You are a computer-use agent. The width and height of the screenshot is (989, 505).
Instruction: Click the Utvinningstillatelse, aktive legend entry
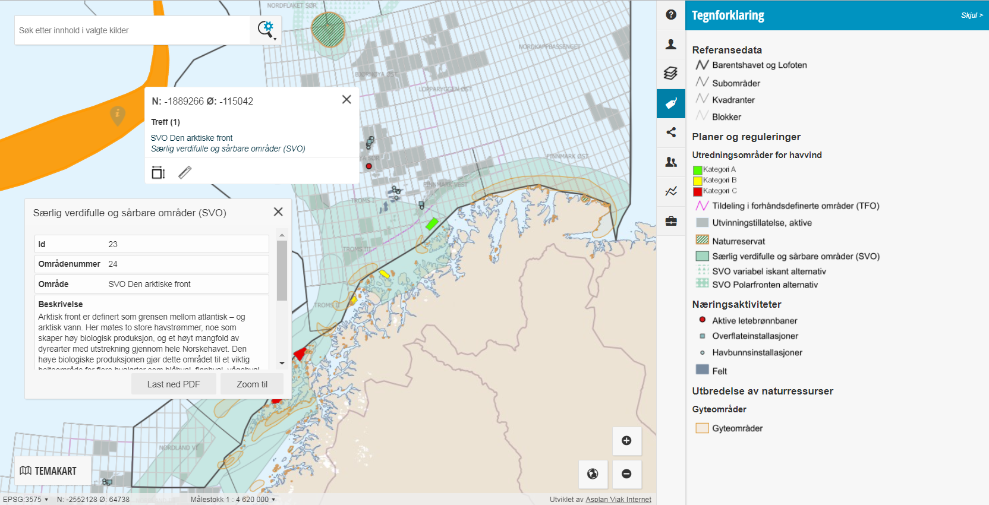[762, 223]
